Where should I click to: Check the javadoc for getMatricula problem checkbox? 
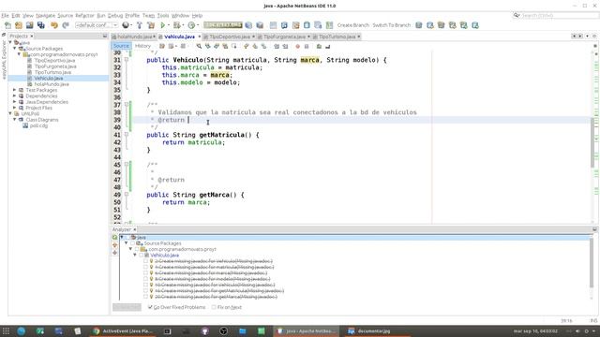pos(146,291)
